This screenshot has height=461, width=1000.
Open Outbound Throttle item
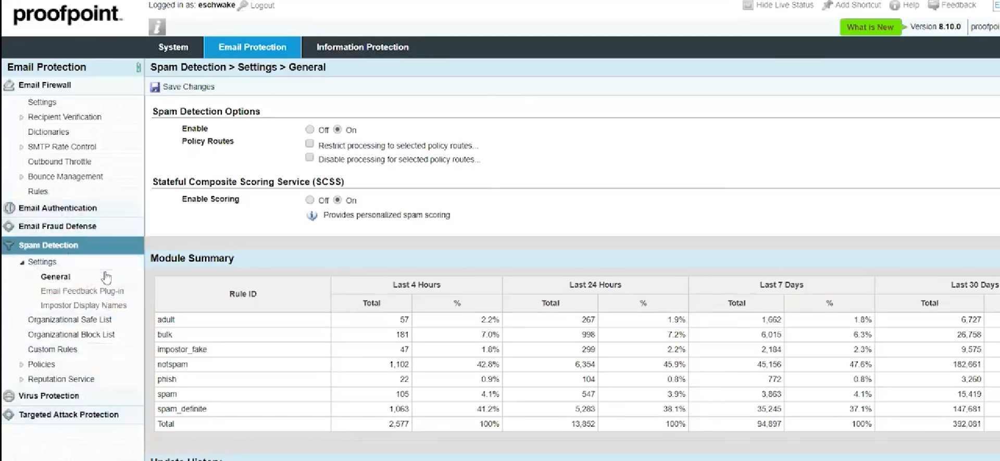[x=59, y=162]
